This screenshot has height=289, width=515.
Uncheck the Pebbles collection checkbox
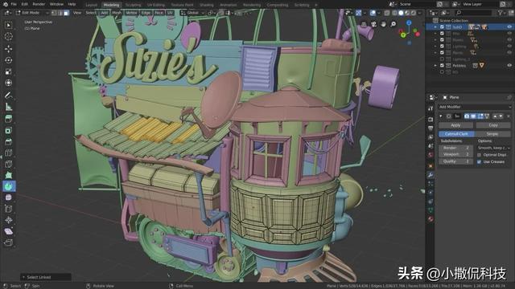(x=442, y=66)
